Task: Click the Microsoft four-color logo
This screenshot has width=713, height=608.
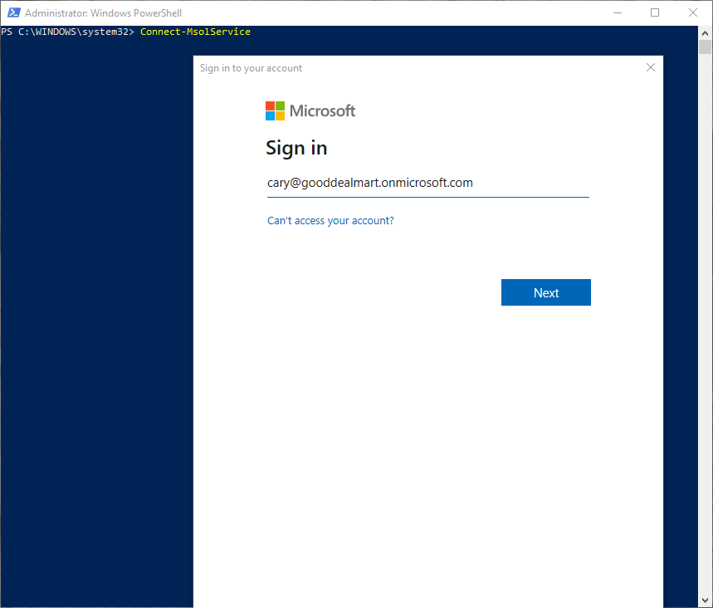Action: pos(275,110)
